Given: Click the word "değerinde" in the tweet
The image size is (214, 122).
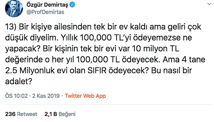Looking at the screenshot, I should 24,60.
